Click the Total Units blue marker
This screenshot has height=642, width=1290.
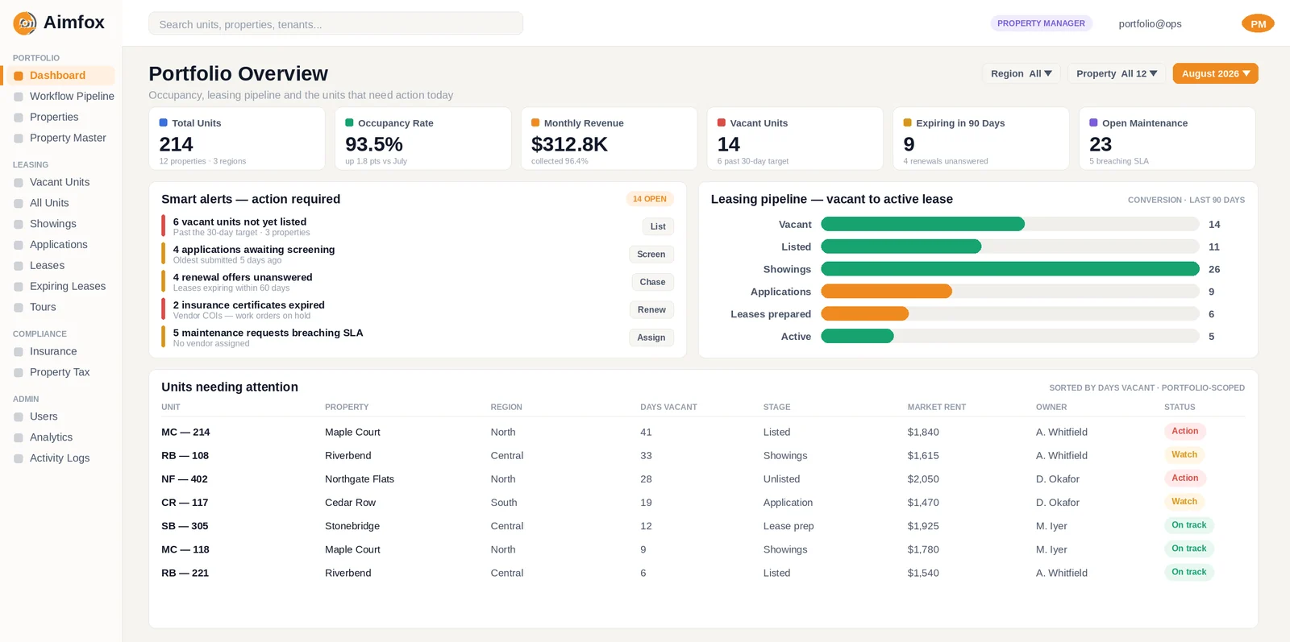(164, 122)
